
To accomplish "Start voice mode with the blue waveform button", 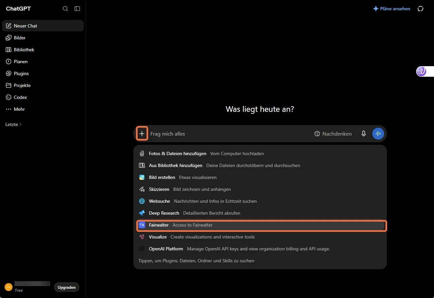I will tap(378, 134).
